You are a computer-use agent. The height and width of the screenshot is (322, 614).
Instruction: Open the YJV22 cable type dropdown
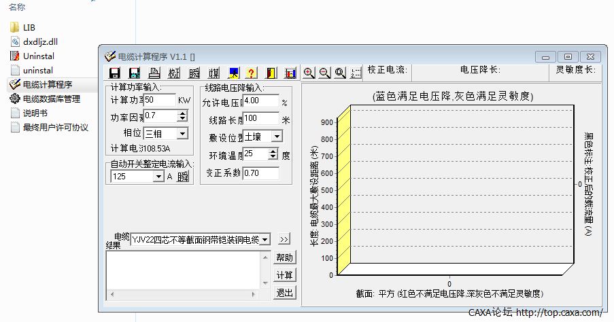(x=265, y=239)
